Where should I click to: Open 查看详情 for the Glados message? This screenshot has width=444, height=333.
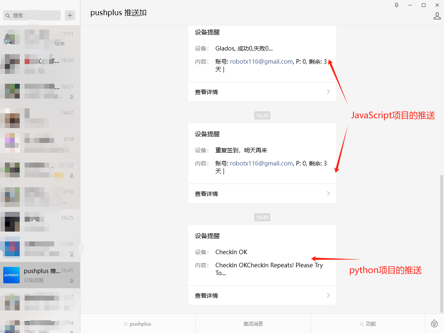(x=206, y=92)
